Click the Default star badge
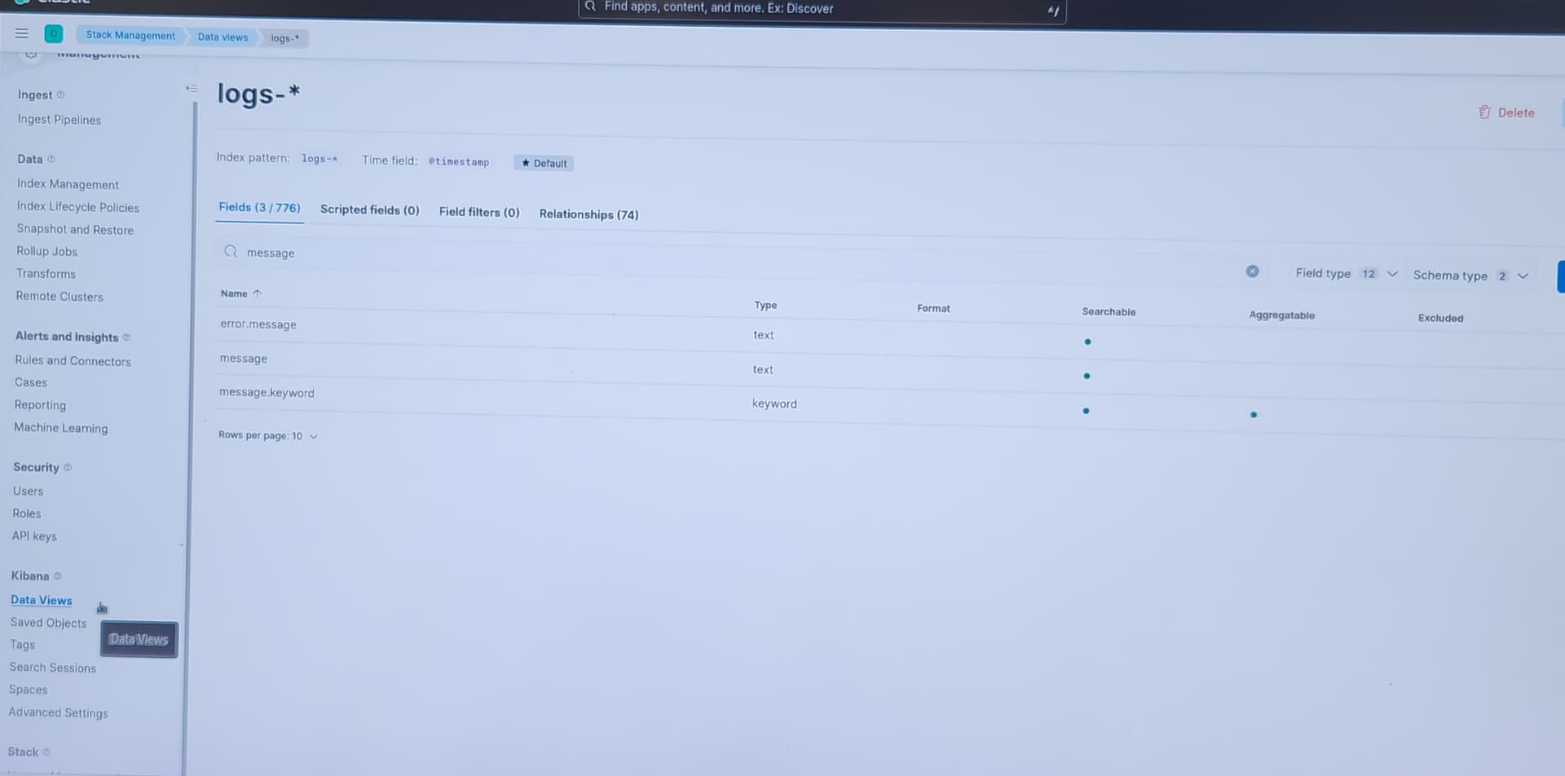The height and width of the screenshot is (776, 1565). (x=544, y=163)
